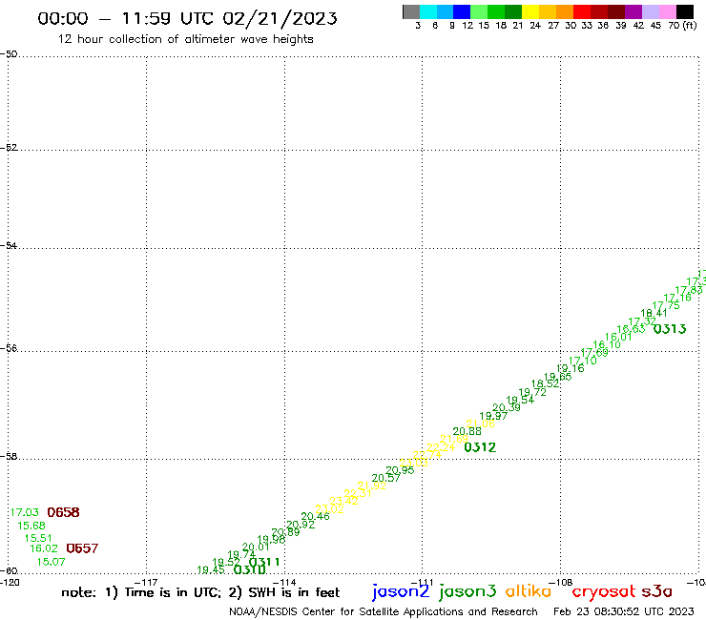Click the '24' label under the color scale
Screen dimensions: 706x620
[x=535, y=26]
